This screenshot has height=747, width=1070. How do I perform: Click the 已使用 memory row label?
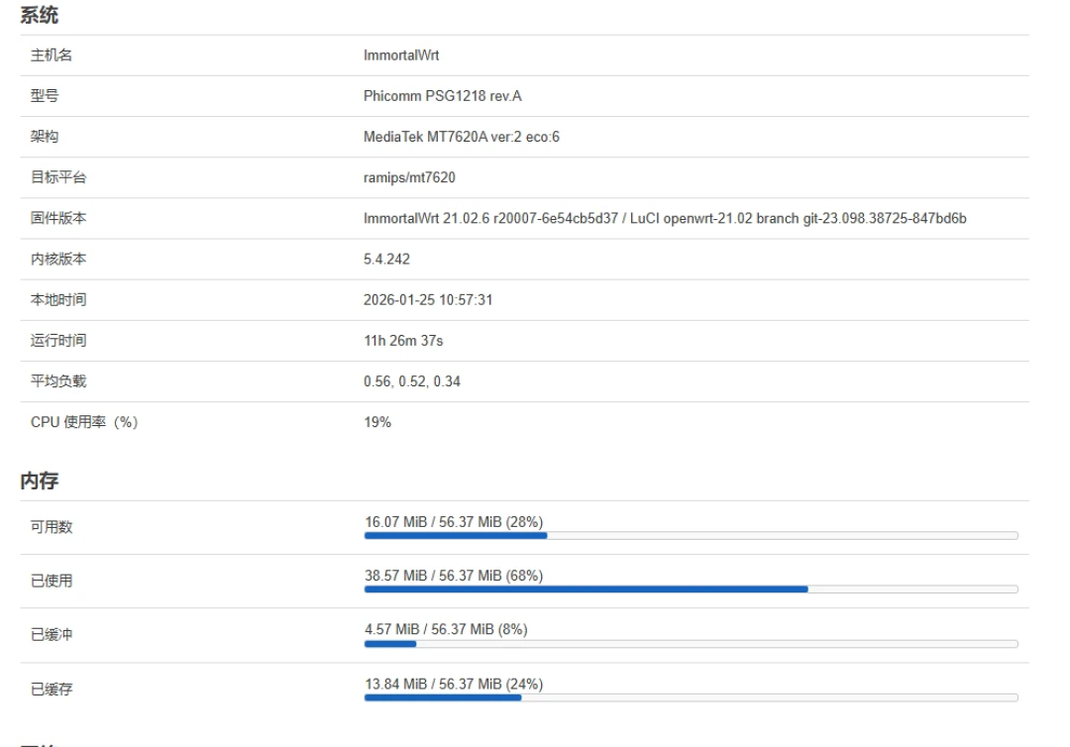(x=52, y=582)
